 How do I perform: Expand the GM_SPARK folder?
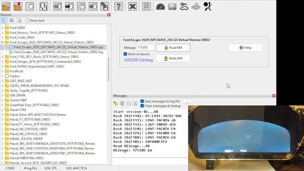pos(2,95)
